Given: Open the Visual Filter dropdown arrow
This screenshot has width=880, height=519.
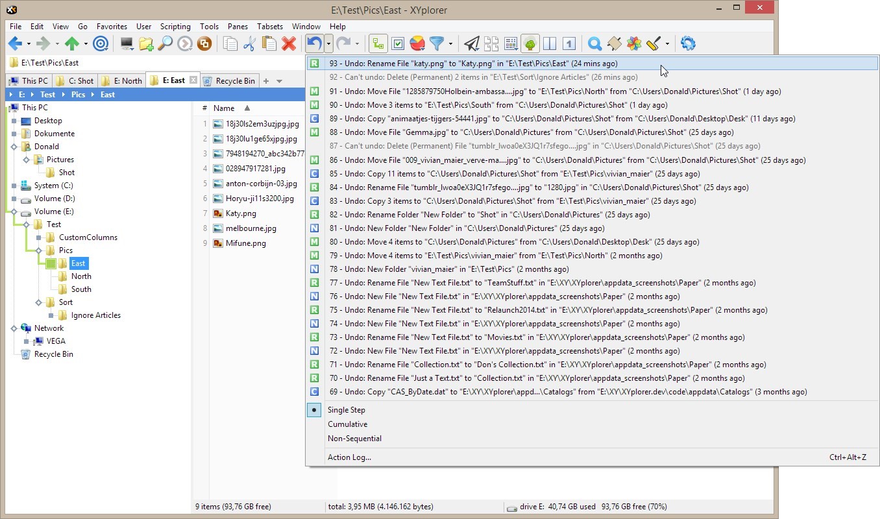Looking at the screenshot, I should [x=450, y=44].
